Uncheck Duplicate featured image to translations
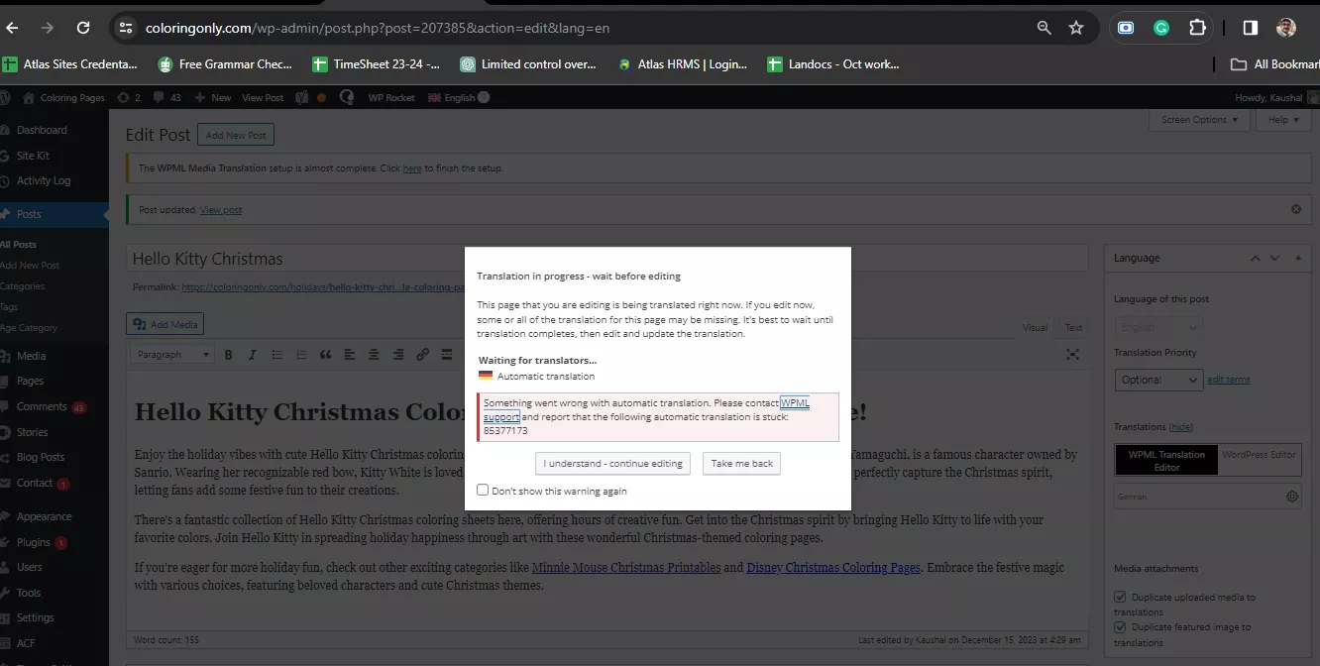This screenshot has height=666, width=1320. pos(1120,627)
